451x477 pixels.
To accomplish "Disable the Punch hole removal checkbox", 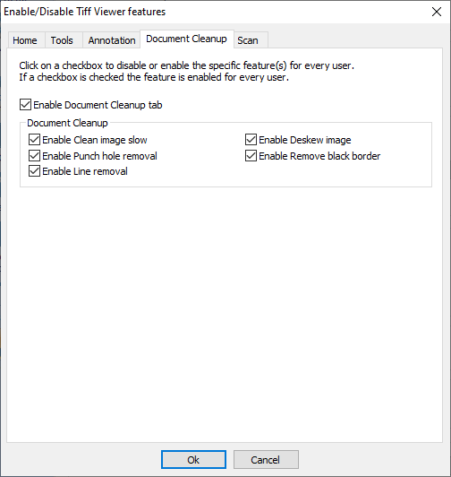I will tap(34, 156).
